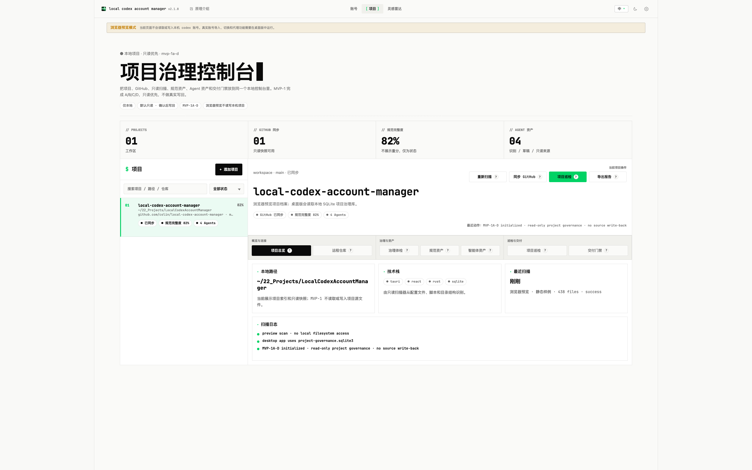Viewport: 752px width, 470px height.
Task: Click the GitHub 已同步 status badge in header
Action: [x=269, y=215]
